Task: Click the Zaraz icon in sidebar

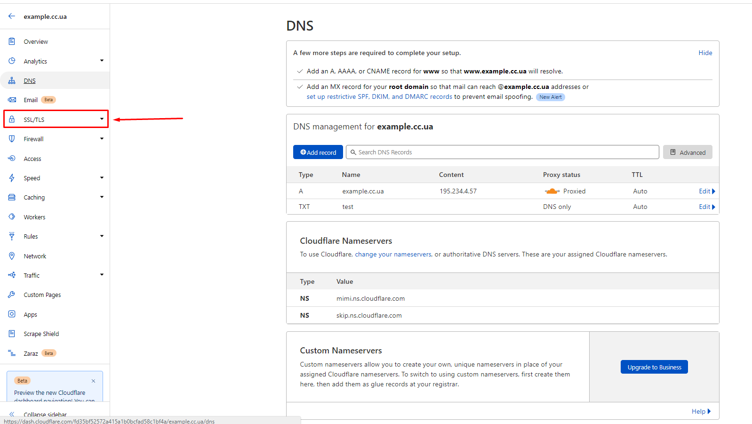Action: pyautogui.click(x=12, y=353)
